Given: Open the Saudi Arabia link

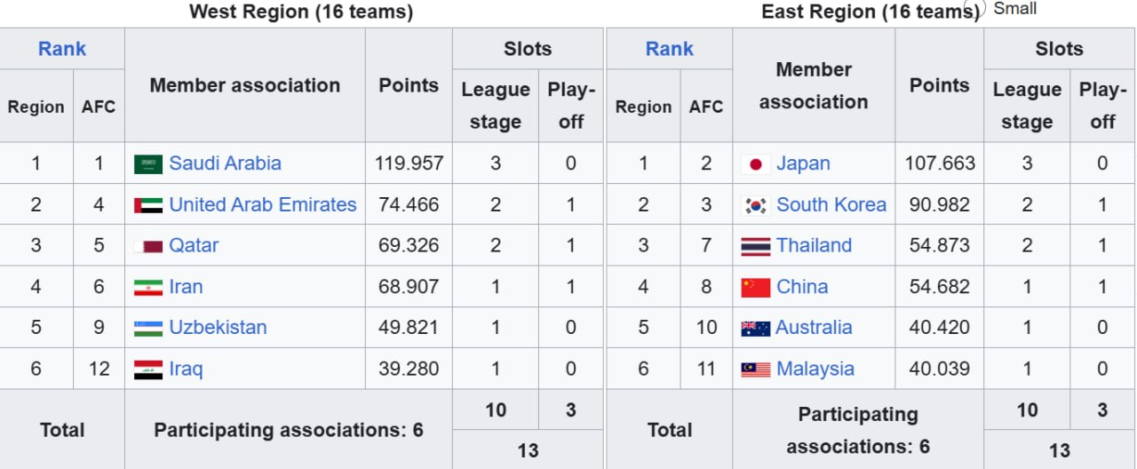Looking at the screenshot, I should (x=225, y=163).
